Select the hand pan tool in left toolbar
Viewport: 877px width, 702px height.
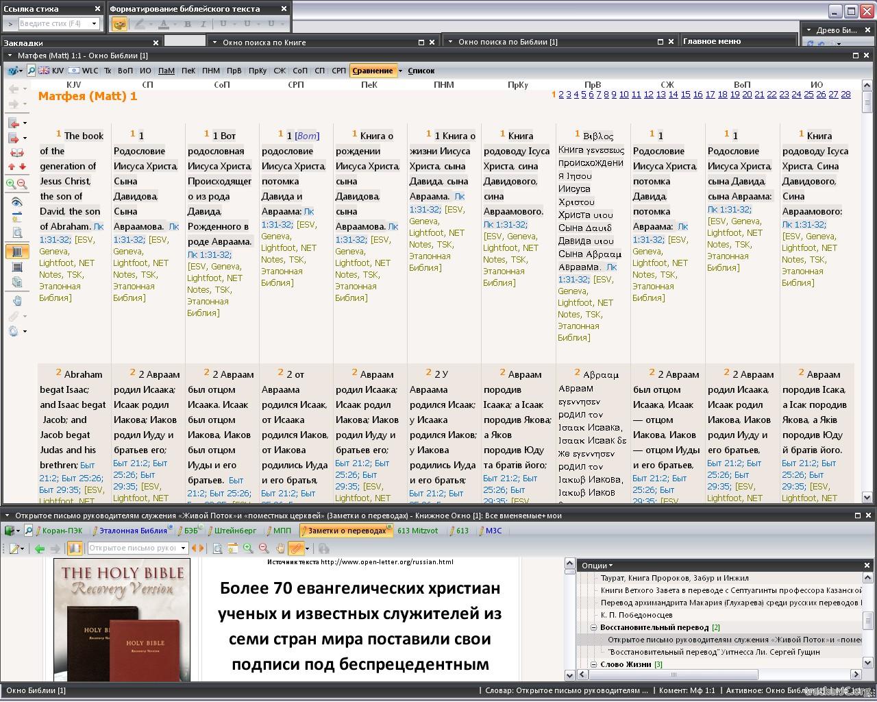pyautogui.click(x=17, y=301)
